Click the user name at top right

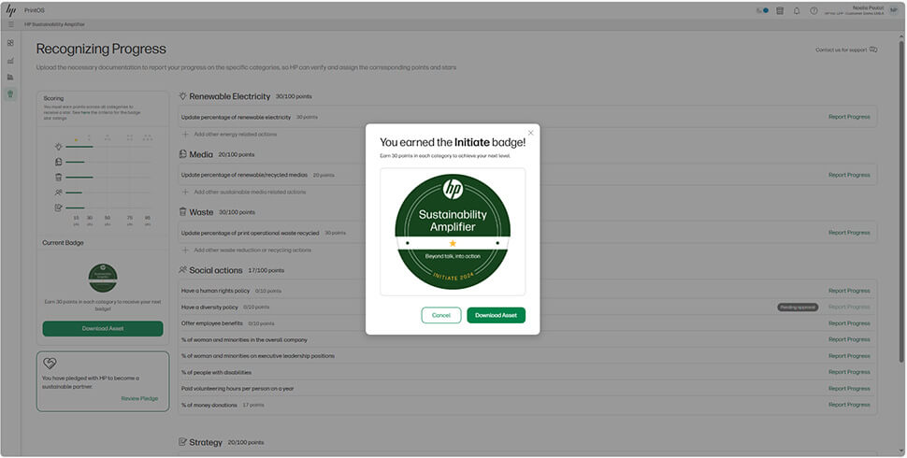click(x=868, y=7)
